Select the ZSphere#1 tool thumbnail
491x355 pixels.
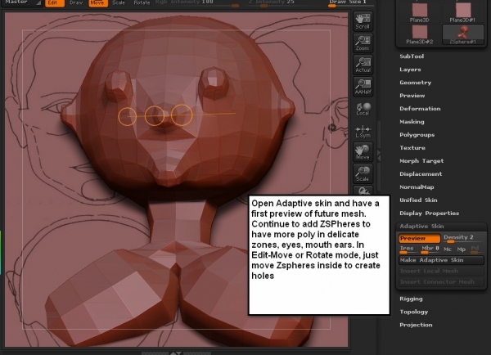point(463,34)
